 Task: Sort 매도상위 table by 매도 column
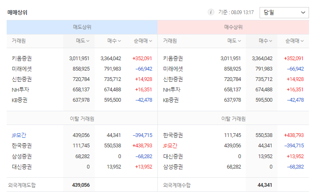click(83, 41)
